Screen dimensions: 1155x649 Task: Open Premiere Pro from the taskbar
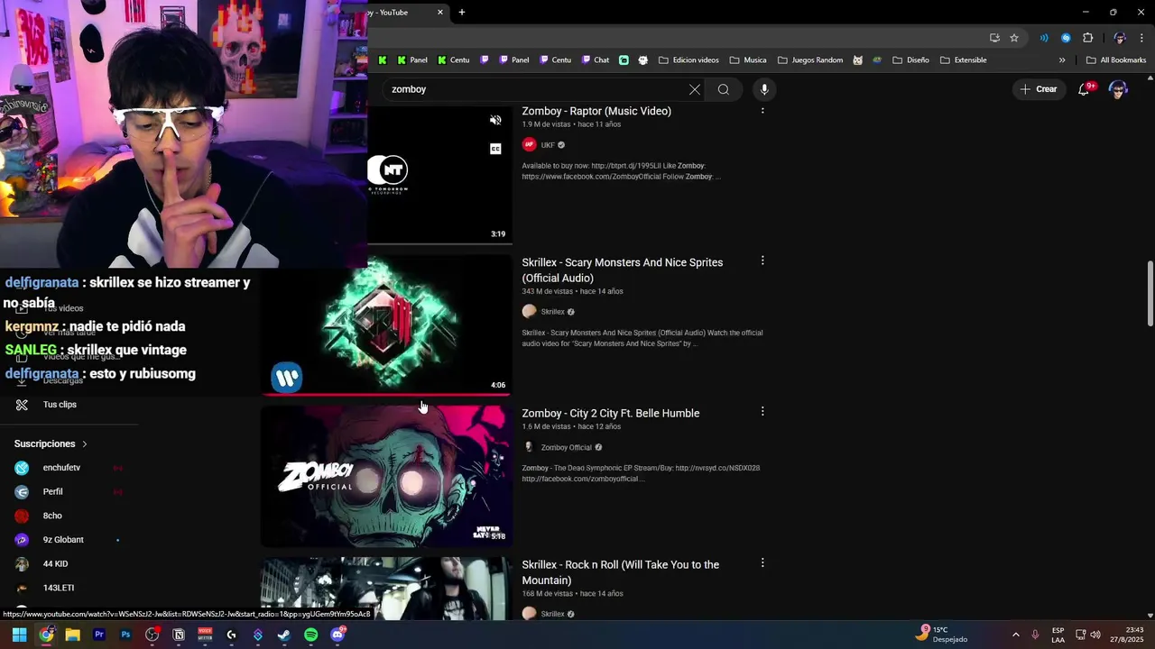click(x=99, y=635)
